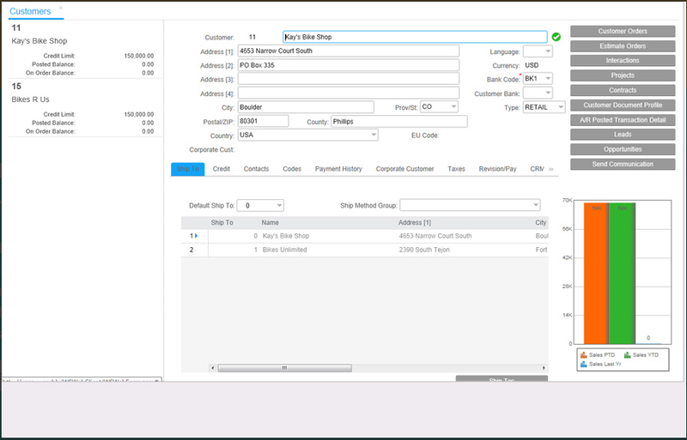
Task: Click the Projects button
Action: (623, 75)
